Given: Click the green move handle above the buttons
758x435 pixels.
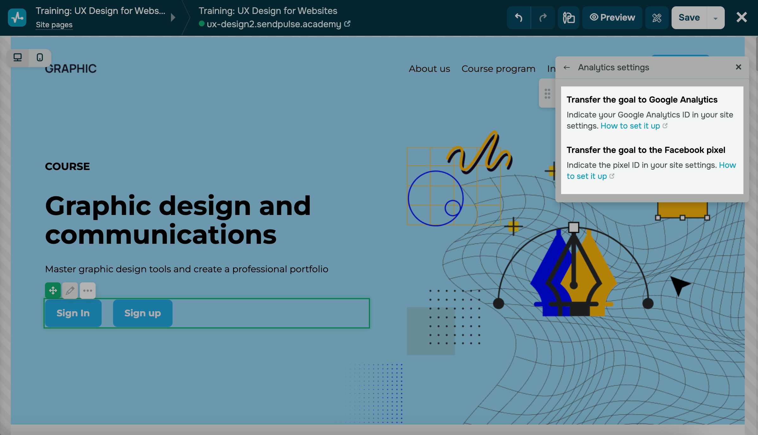Looking at the screenshot, I should pyautogui.click(x=53, y=290).
